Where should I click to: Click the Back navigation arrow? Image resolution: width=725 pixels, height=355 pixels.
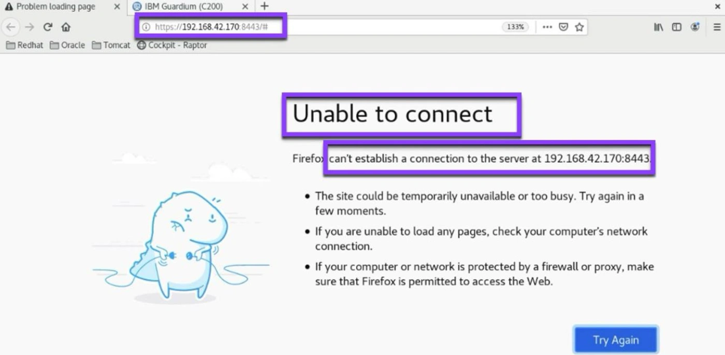coord(11,27)
